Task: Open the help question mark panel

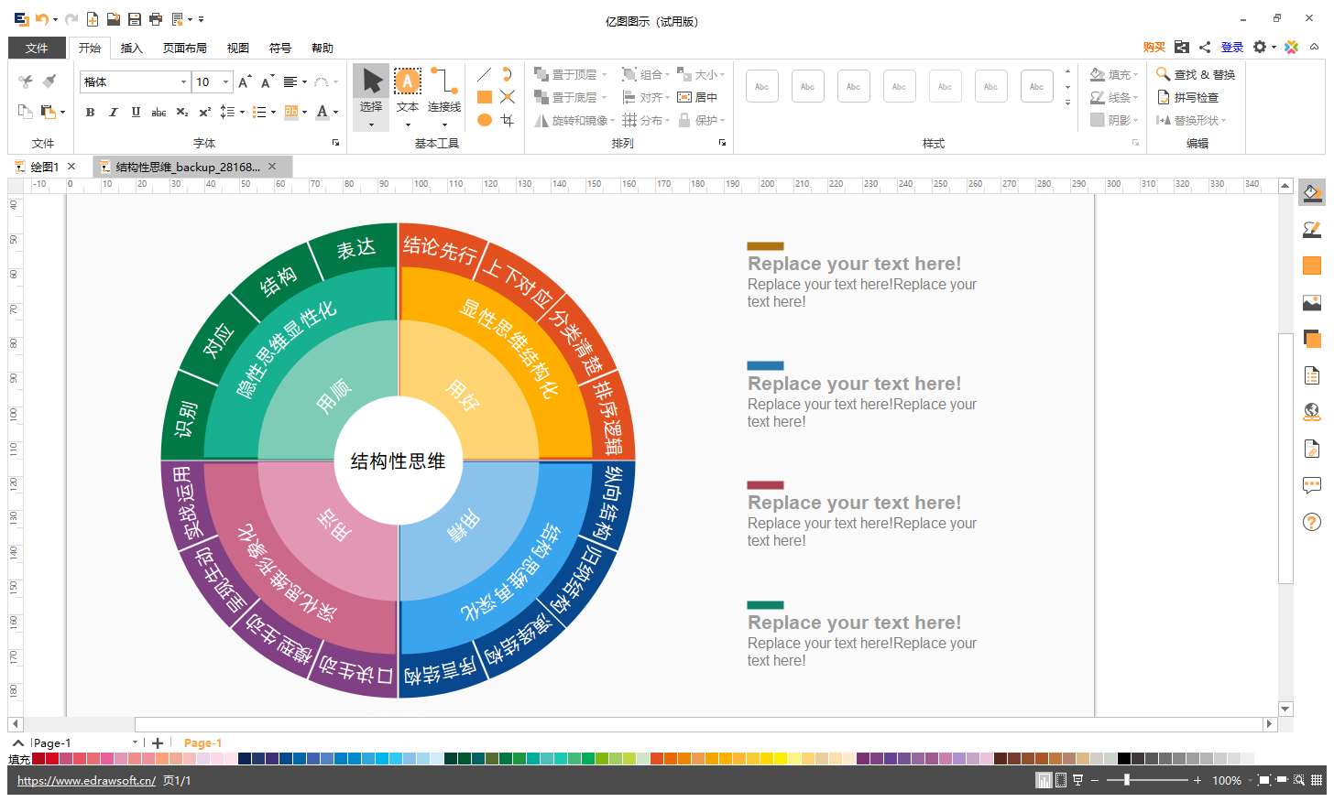Action: 1312,522
